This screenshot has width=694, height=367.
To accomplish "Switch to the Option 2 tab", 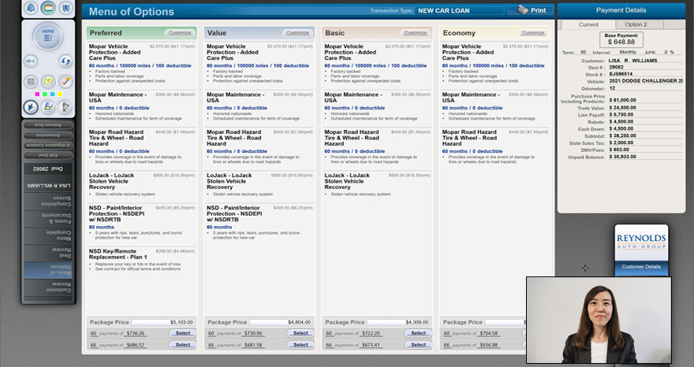I will tap(636, 24).
